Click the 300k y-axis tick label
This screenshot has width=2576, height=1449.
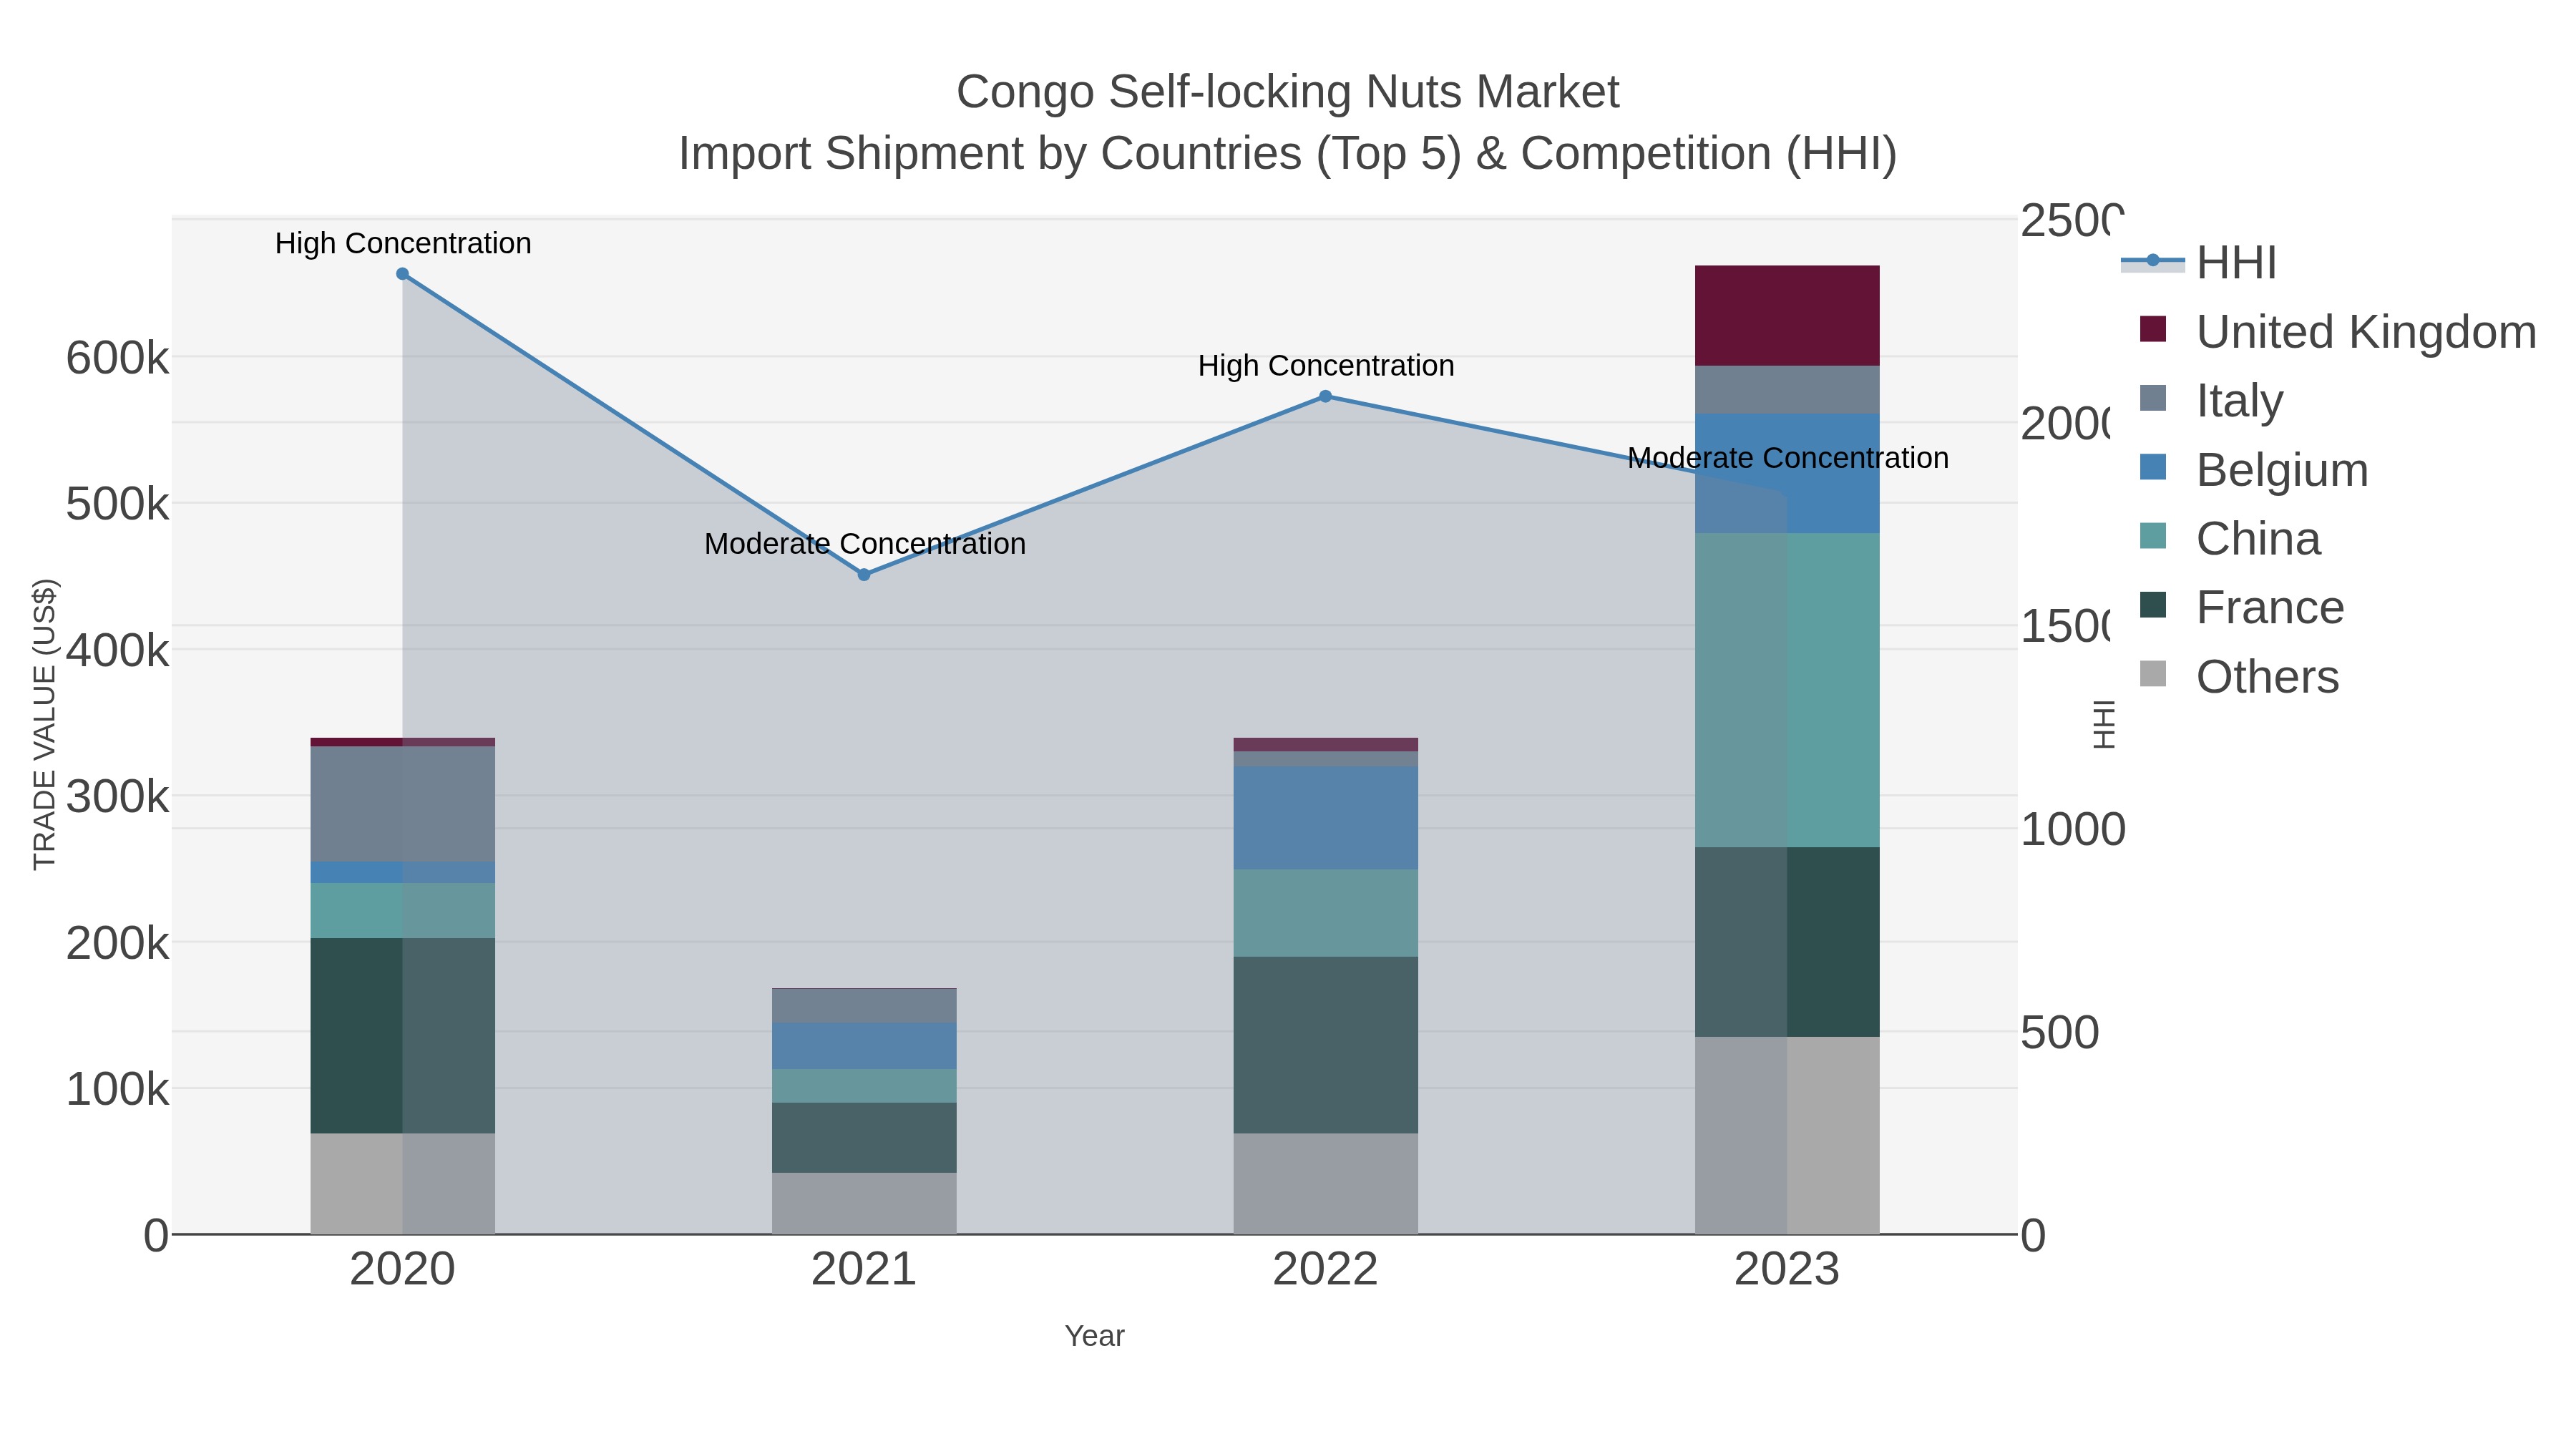[117, 797]
